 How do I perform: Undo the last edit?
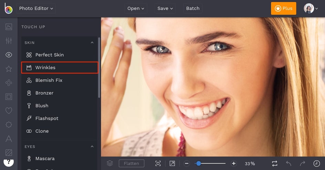[x=289, y=163]
